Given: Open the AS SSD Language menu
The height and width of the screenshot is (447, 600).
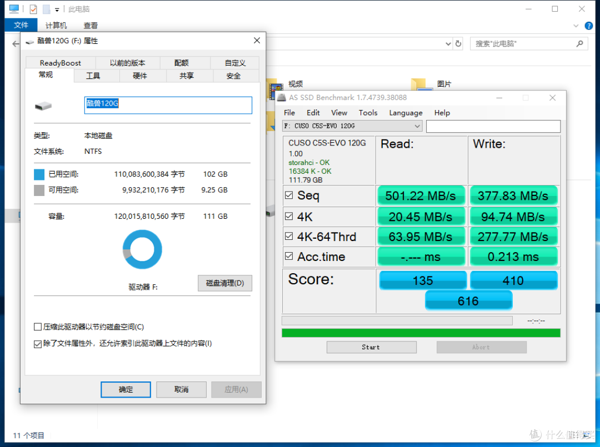Looking at the screenshot, I should [x=406, y=113].
